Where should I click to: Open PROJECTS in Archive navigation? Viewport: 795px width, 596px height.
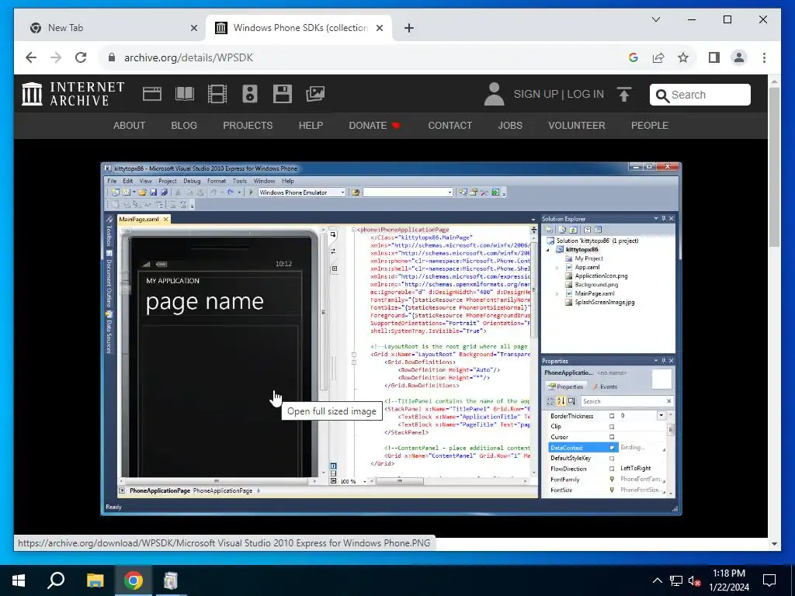248,126
